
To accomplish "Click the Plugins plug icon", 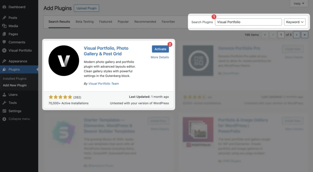I will 4,69.
